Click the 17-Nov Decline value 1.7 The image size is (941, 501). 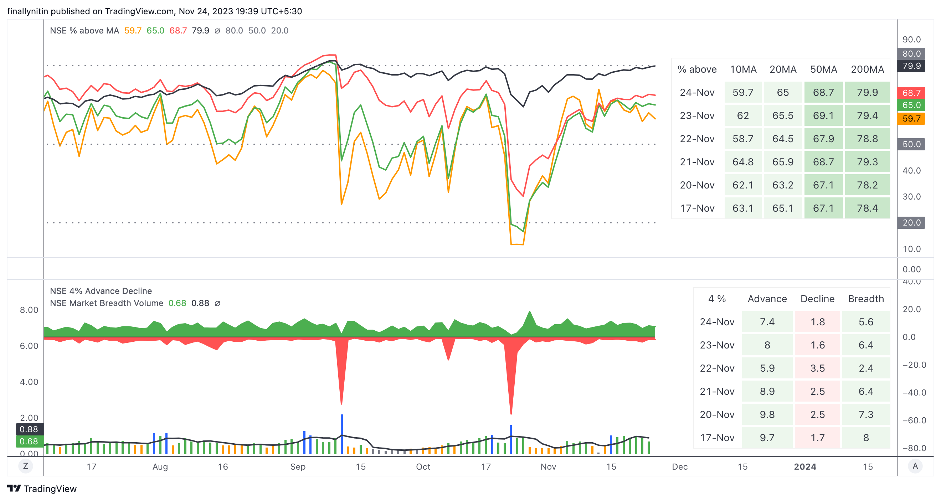(x=818, y=438)
